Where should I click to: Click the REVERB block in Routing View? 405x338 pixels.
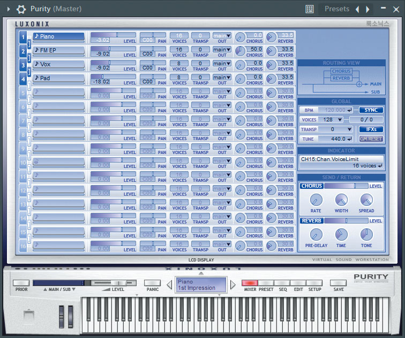341,78
